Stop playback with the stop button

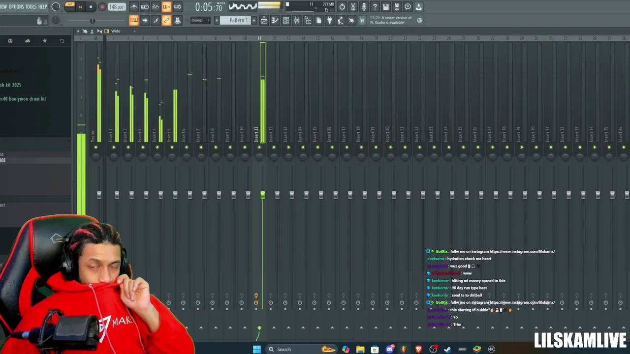[x=91, y=7]
